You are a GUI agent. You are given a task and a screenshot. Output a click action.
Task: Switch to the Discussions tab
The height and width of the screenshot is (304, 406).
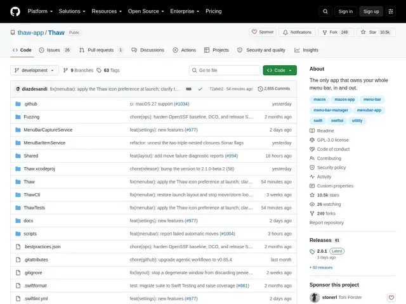(148, 50)
